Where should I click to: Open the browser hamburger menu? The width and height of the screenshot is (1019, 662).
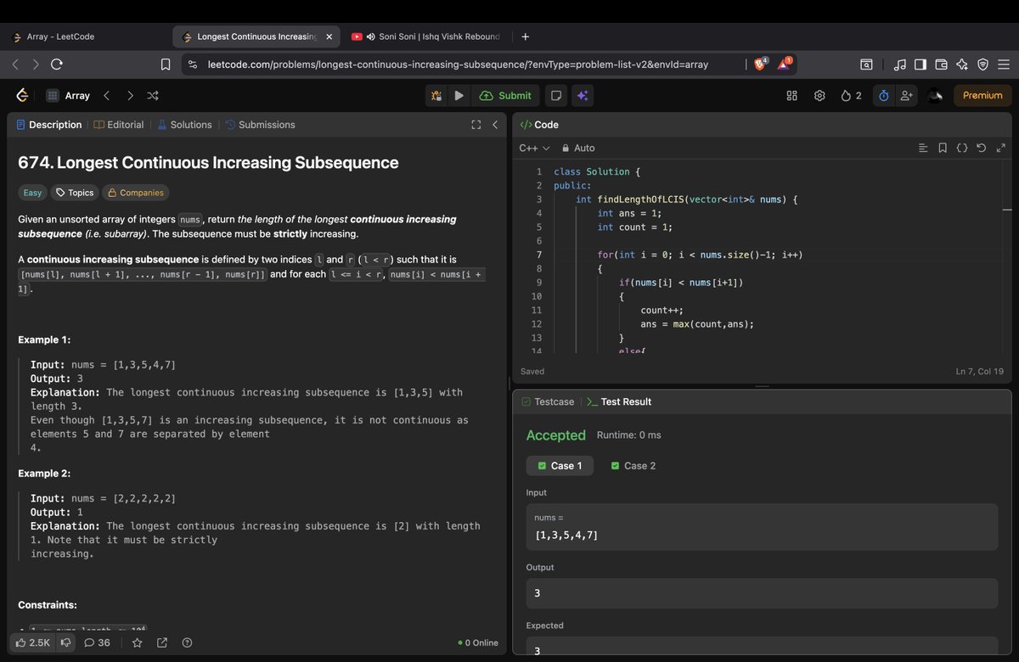(1003, 65)
